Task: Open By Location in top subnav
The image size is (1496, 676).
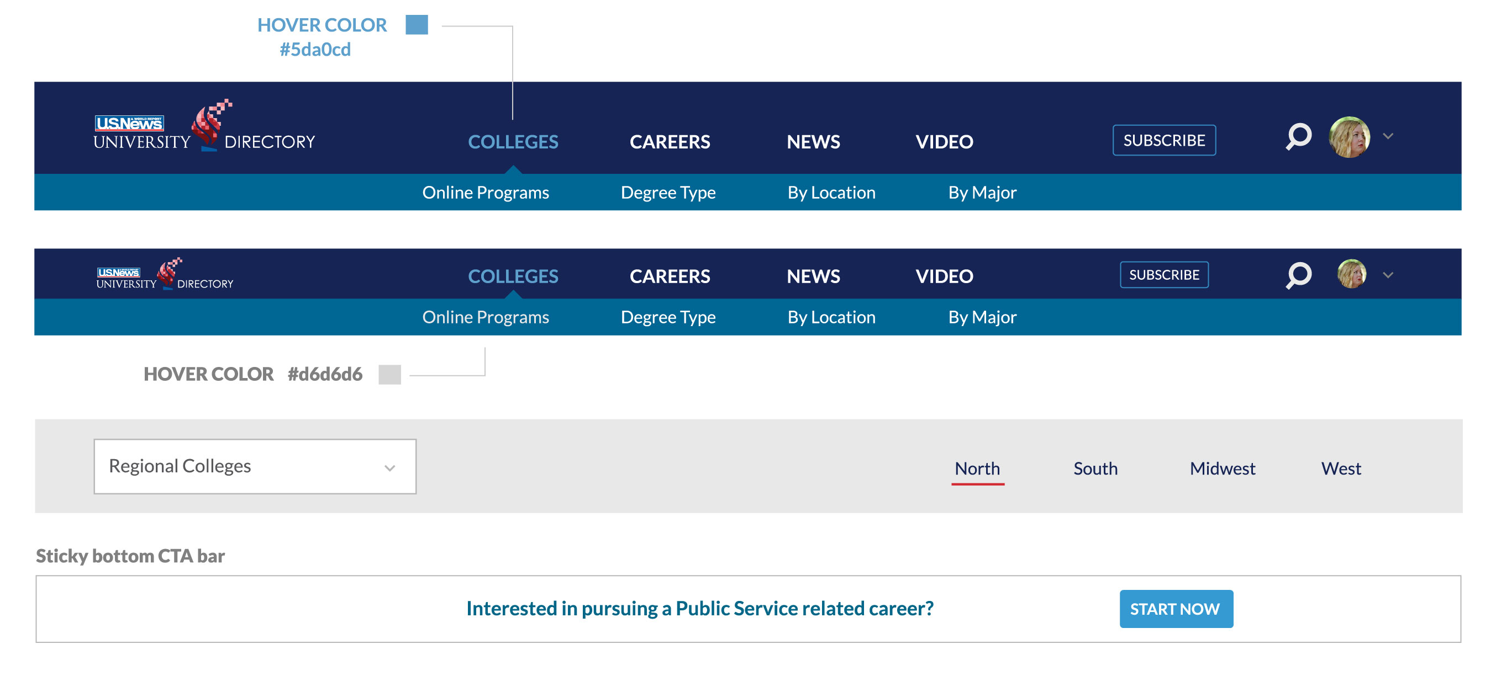Action: pyautogui.click(x=830, y=193)
